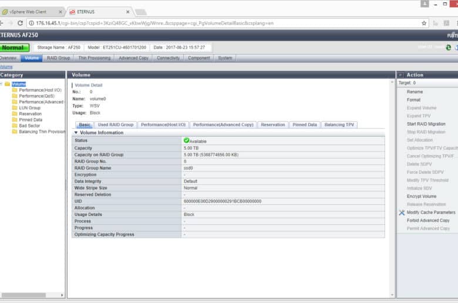The width and height of the screenshot is (458, 303).
Task: Click the Volume breadcrumb link
Action: click(6, 67)
